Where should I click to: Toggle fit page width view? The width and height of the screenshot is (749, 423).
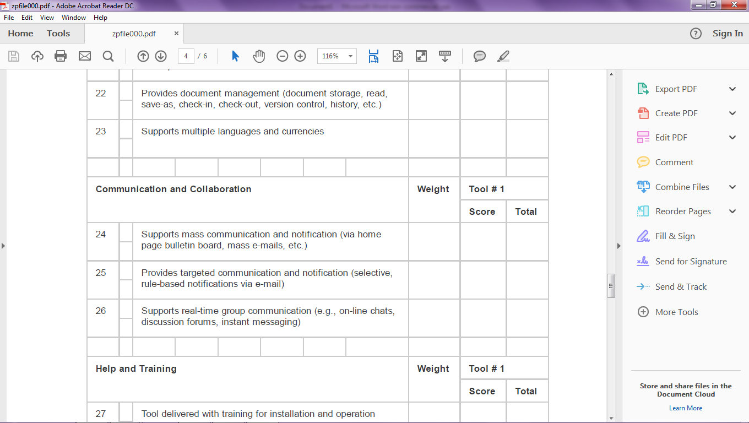tap(373, 56)
